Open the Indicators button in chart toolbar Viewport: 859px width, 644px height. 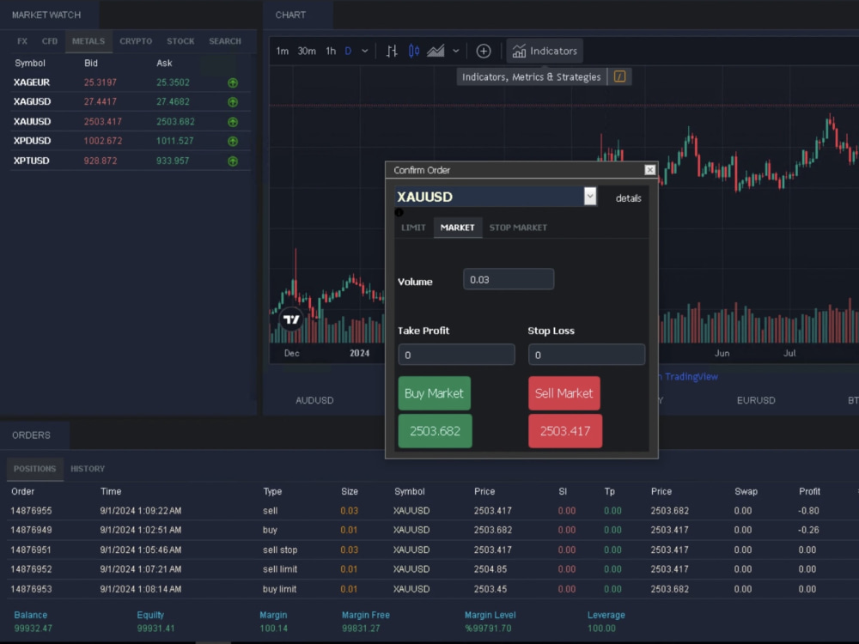(x=545, y=51)
